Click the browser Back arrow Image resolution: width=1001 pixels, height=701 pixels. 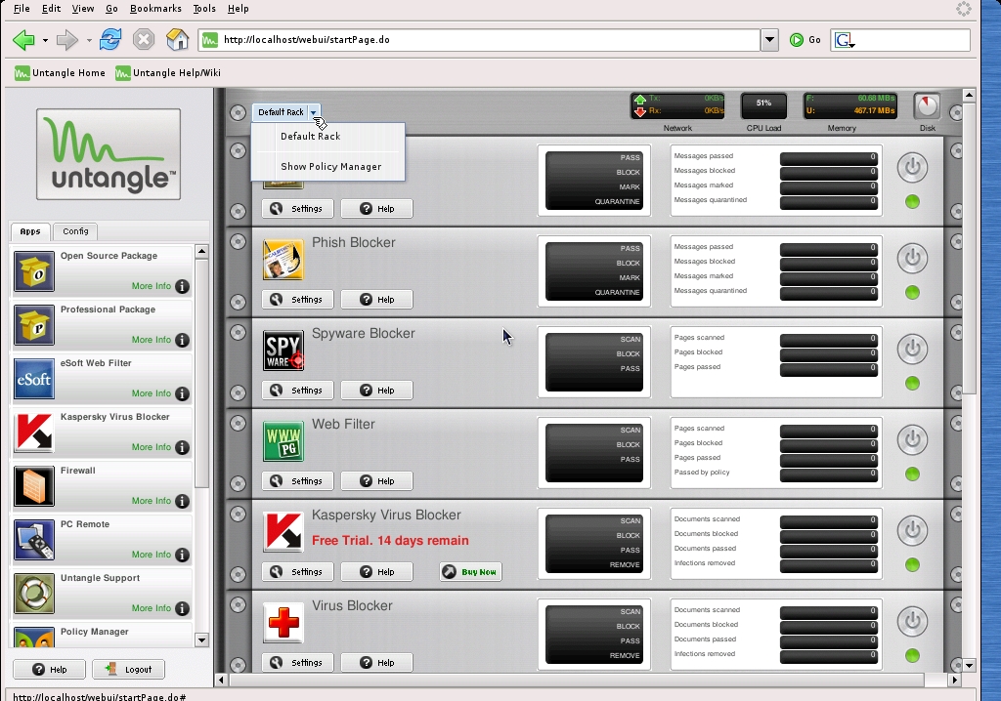23,40
